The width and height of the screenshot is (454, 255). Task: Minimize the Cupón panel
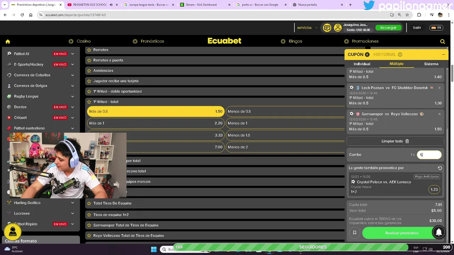(x=443, y=55)
